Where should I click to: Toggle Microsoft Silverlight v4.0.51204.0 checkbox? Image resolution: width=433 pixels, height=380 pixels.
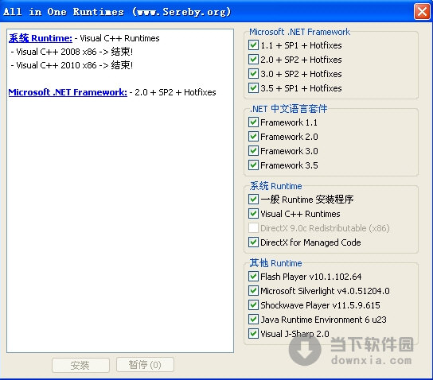(x=253, y=291)
